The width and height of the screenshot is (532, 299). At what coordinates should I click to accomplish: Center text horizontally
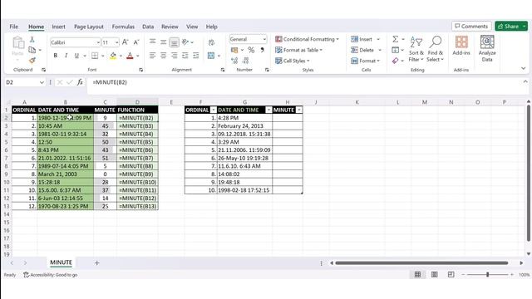click(164, 56)
